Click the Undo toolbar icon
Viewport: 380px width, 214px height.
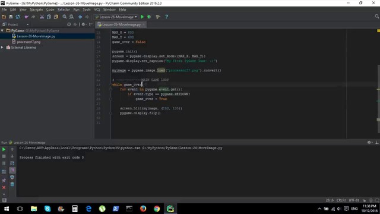(x=26, y=17)
